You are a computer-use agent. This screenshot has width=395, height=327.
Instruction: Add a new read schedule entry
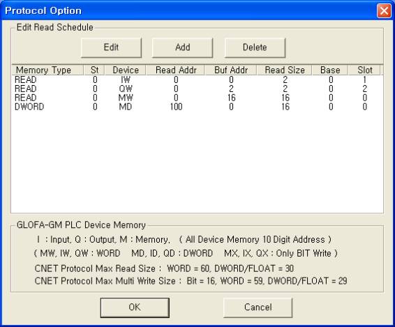[x=182, y=47]
